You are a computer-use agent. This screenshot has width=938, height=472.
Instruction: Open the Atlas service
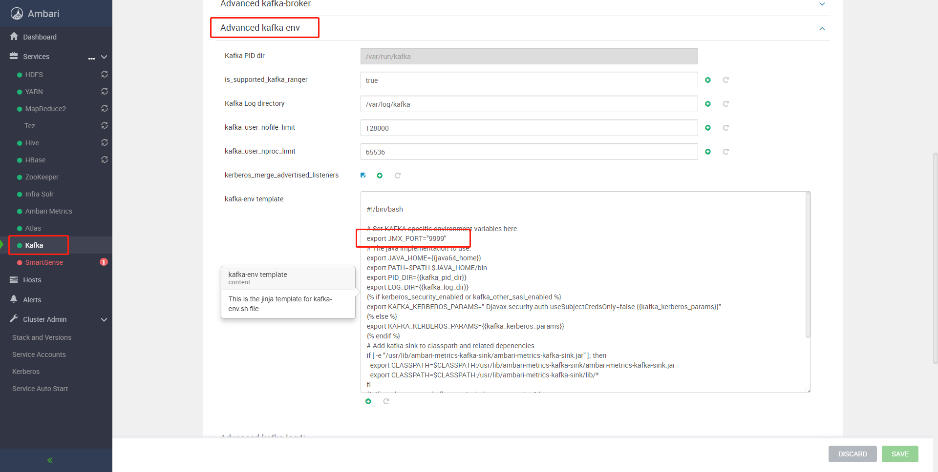[x=33, y=228]
